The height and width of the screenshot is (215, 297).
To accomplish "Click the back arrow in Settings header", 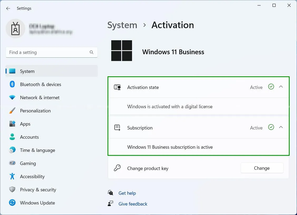I will [x=8, y=8].
